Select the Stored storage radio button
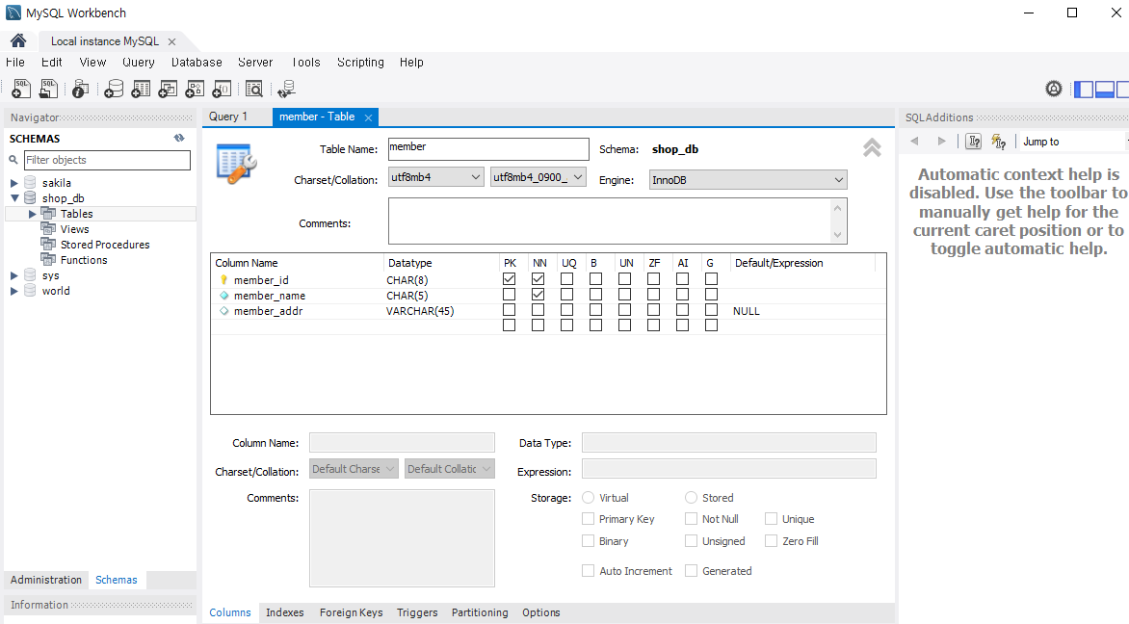Viewport: 1129px width, 624px height. (692, 497)
